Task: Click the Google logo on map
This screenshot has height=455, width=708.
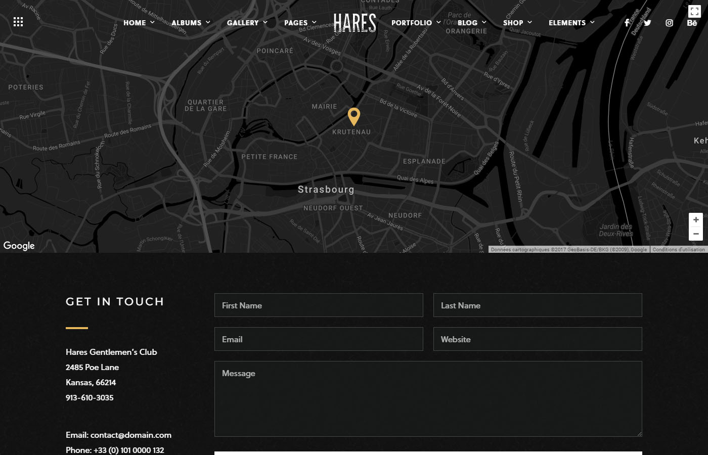Action: click(x=19, y=246)
